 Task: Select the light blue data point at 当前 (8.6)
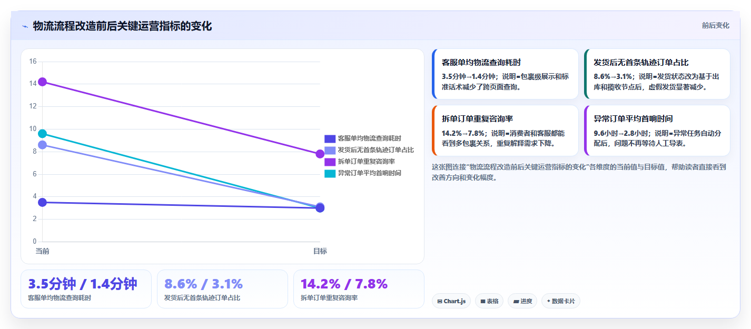point(42,145)
